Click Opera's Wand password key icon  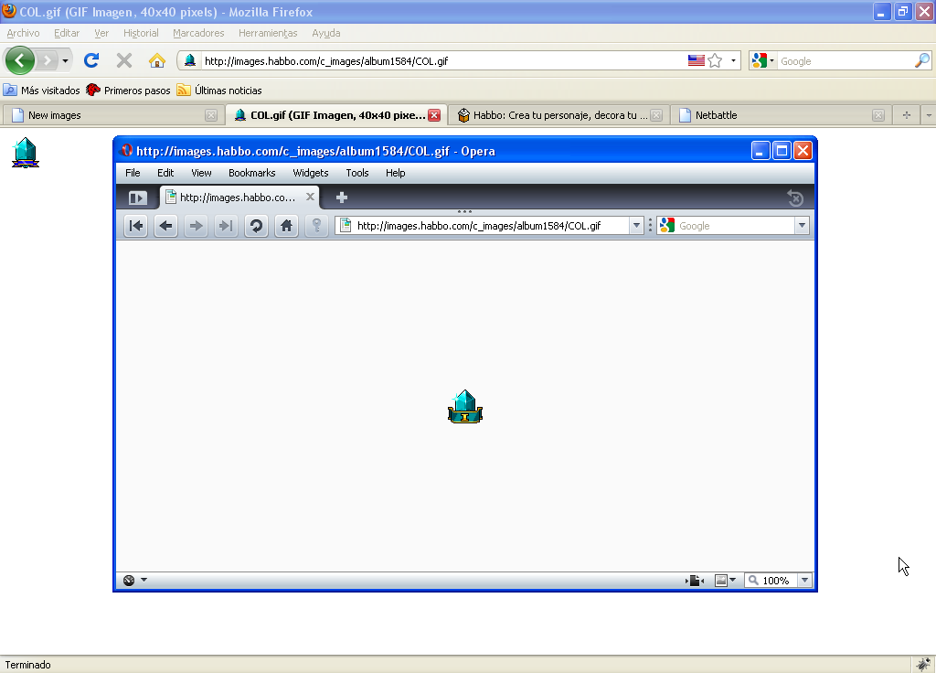(x=316, y=226)
